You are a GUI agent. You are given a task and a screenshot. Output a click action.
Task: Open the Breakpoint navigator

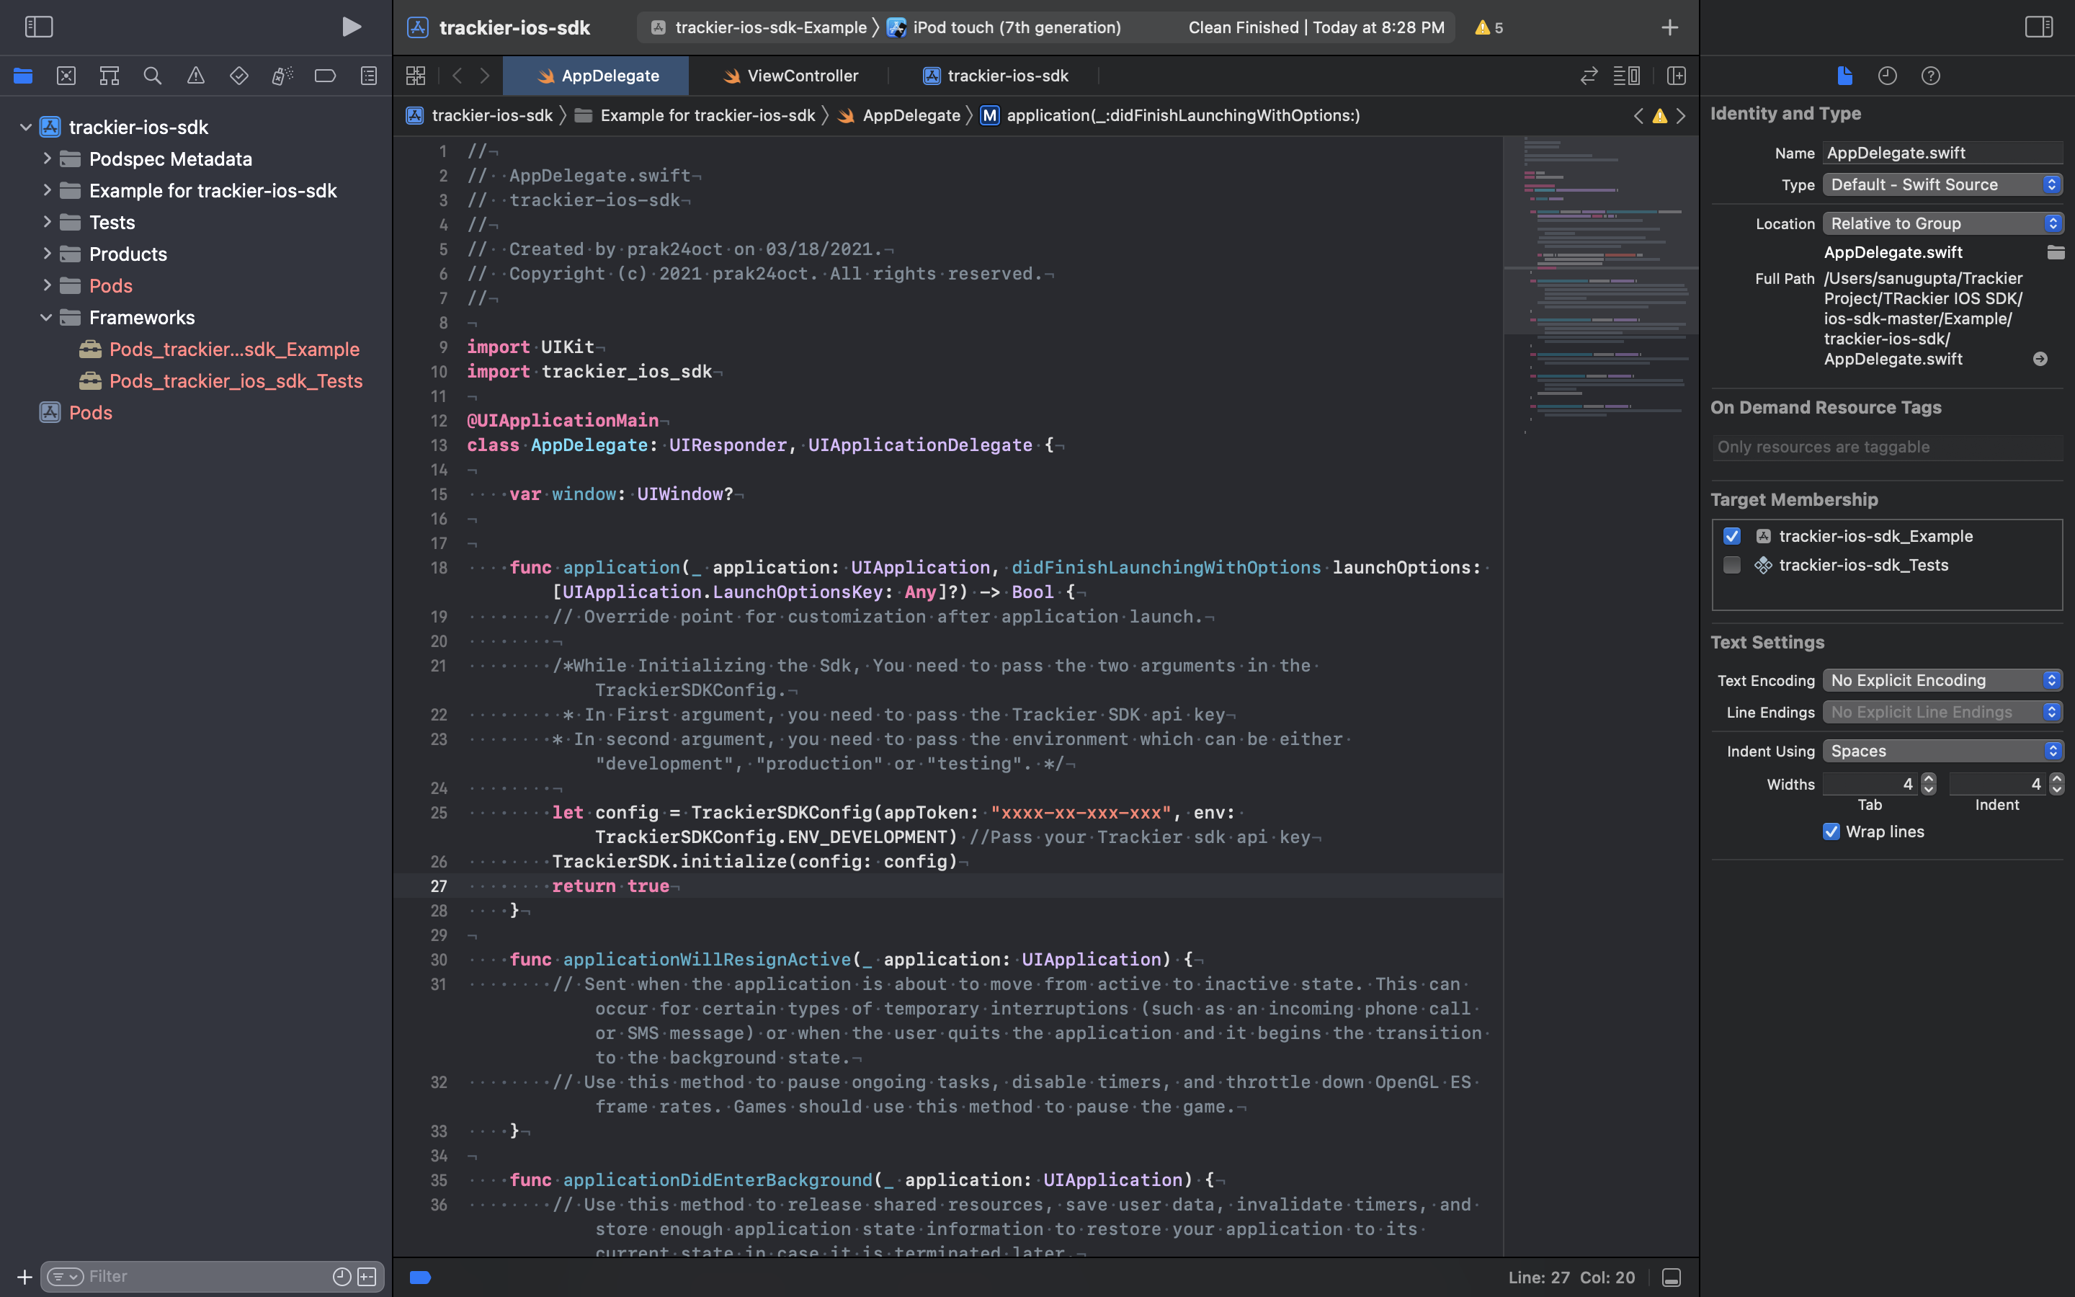[325, 76]
